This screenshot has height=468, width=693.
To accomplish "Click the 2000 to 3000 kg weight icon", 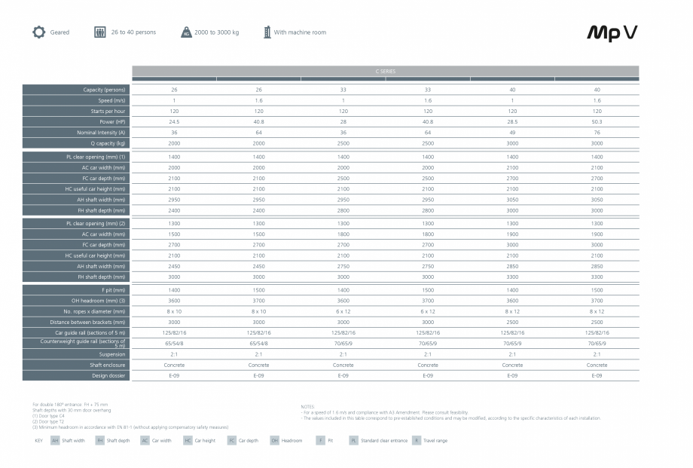I will point(187,32).
